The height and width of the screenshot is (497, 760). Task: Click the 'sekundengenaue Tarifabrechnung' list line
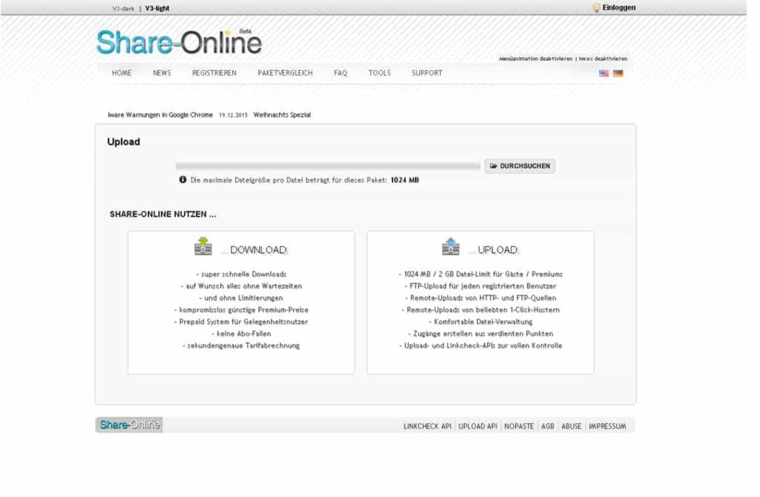click(241, 346)
